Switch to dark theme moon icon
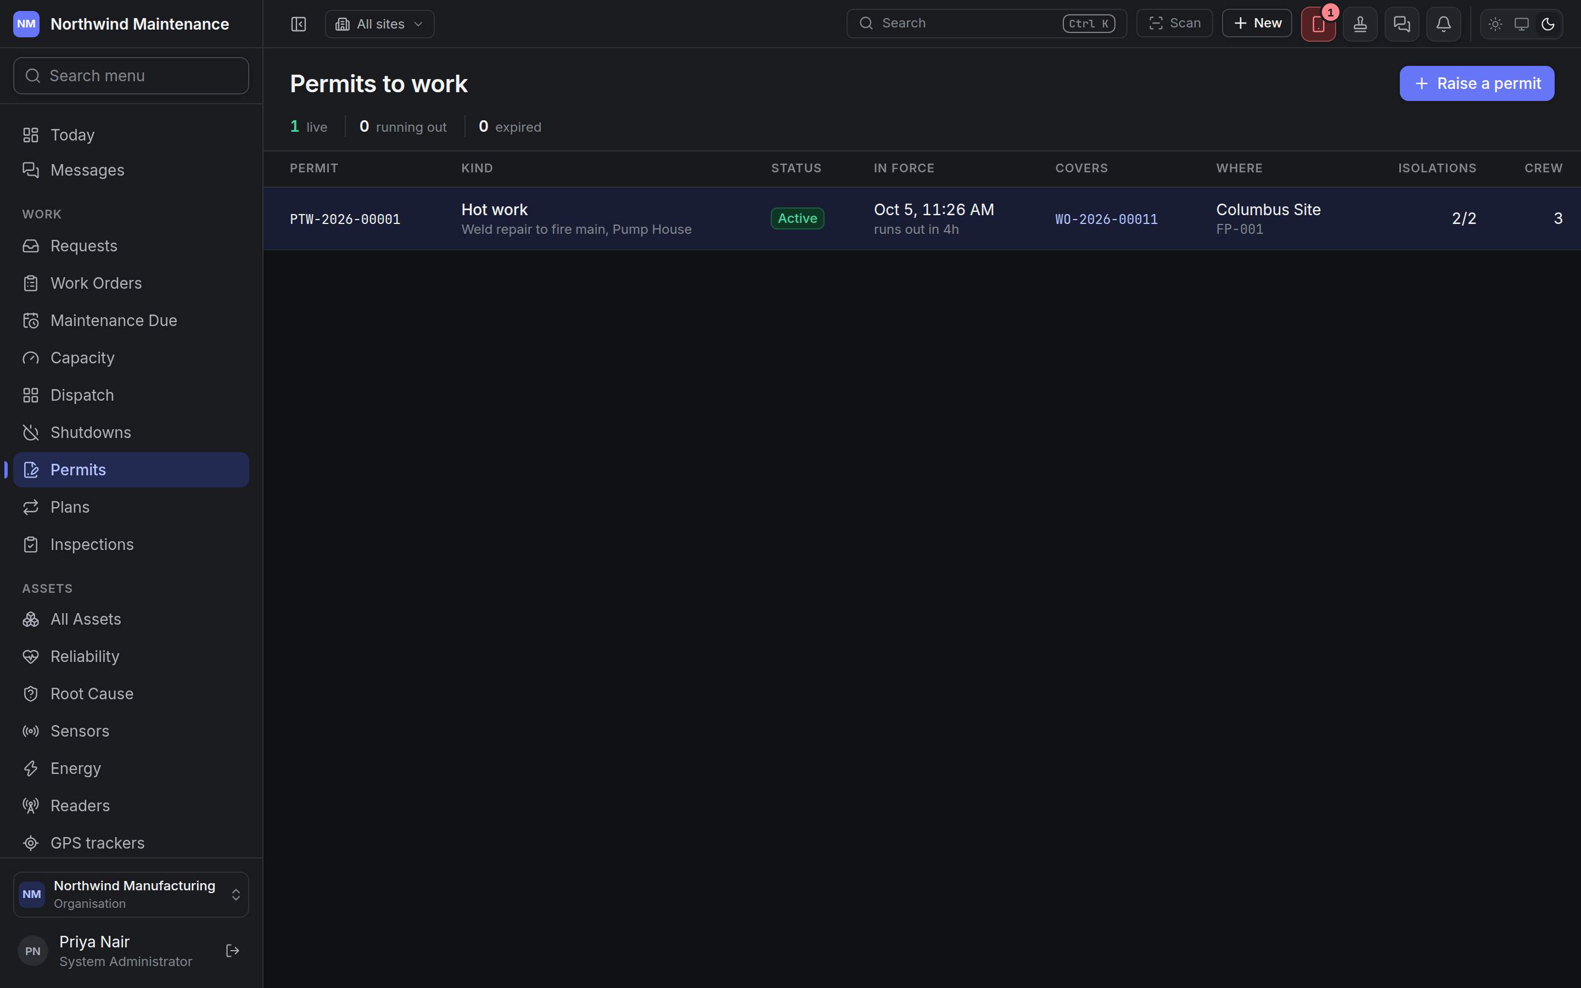Image resolution: width=1581 pixels, height=988 pixels. 1548,24
